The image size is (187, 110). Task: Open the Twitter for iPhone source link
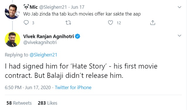tap(73, 88)
